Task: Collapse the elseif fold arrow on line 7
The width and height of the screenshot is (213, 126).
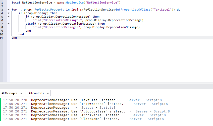Action: (x=9, y=24)
